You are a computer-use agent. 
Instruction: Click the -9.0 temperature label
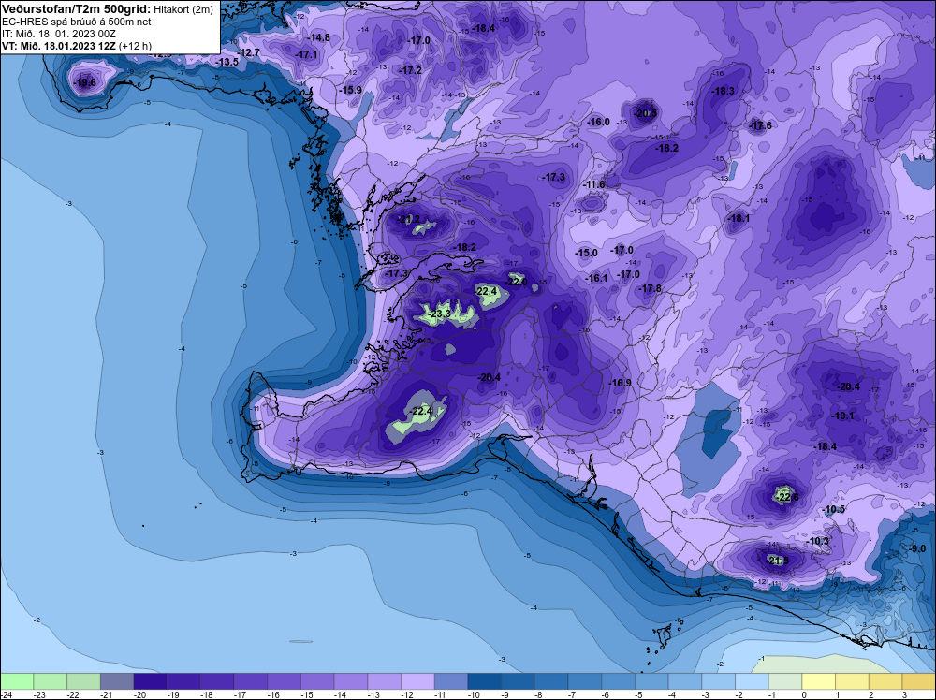pyautogui.click(x=917, y=548)
